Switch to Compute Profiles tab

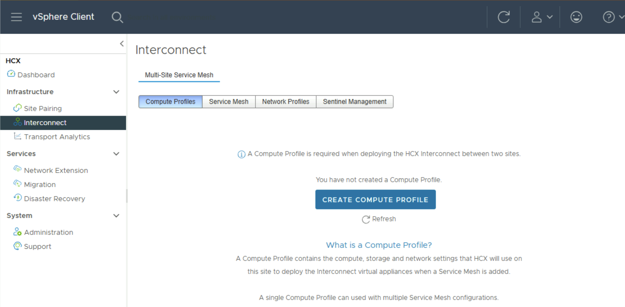(x=170, y=102)
